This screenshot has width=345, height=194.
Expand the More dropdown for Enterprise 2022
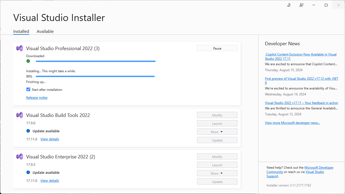click(217, 173)
